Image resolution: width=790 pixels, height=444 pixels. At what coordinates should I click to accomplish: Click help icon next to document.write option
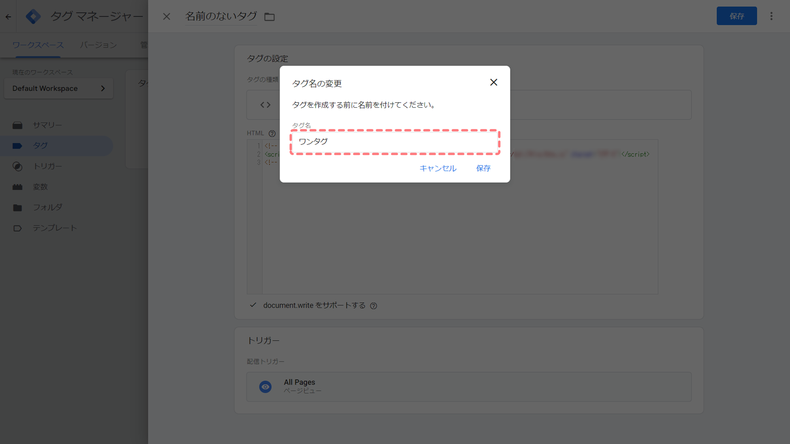tap(374, 306)
